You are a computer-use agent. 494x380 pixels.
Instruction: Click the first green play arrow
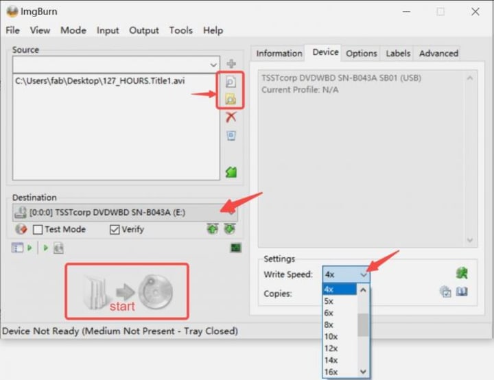30,248
